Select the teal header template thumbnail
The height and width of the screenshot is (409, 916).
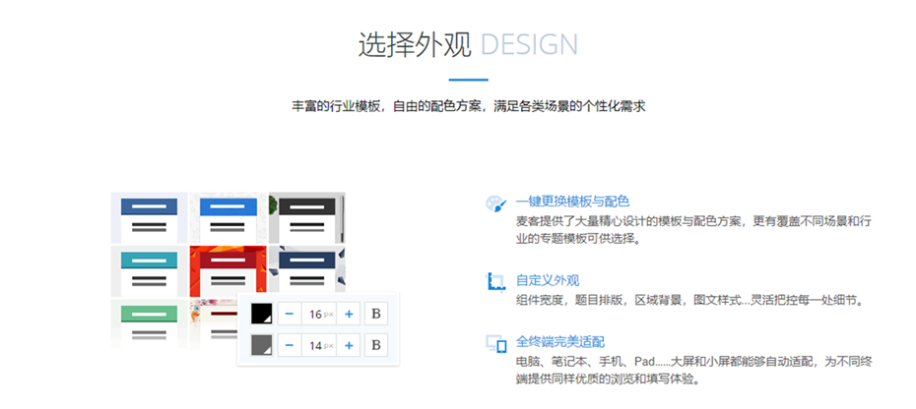(149, 271)
